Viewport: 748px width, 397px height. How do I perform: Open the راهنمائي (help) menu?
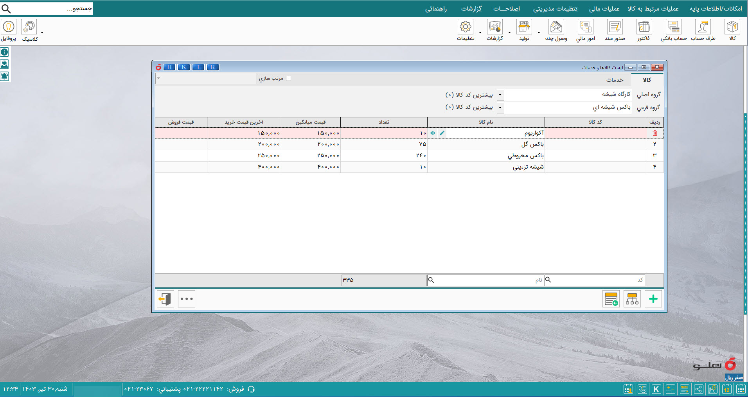coord(436,9)
